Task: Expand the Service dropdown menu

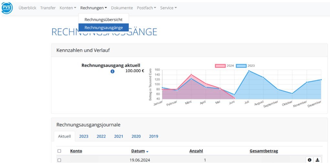Action: pos(168,8)
